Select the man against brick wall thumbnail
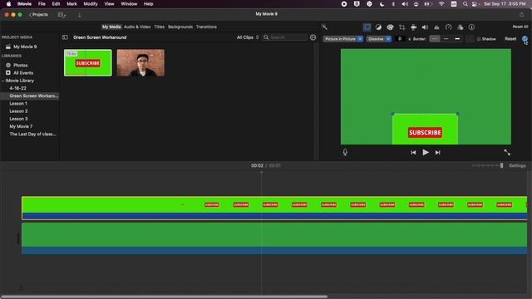This screenshot has height=299, width=532. 140,63
